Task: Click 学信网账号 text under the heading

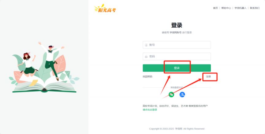Action: pos(175,33)
